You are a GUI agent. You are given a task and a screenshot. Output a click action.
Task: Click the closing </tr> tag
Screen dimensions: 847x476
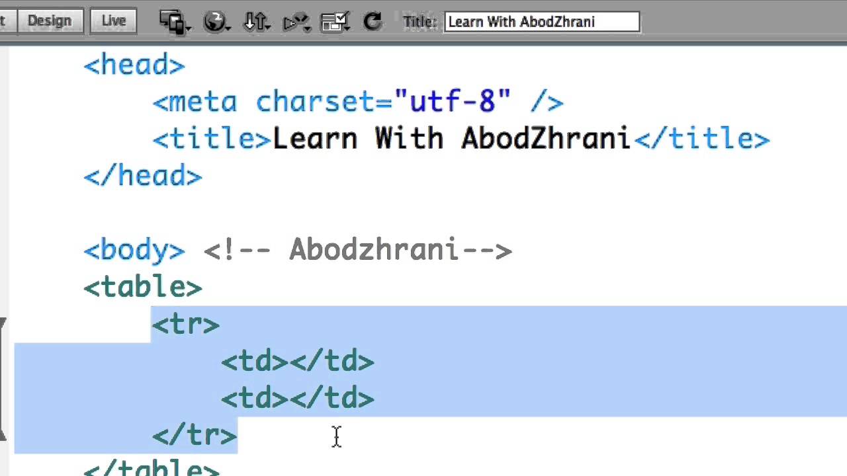(195, 436)
